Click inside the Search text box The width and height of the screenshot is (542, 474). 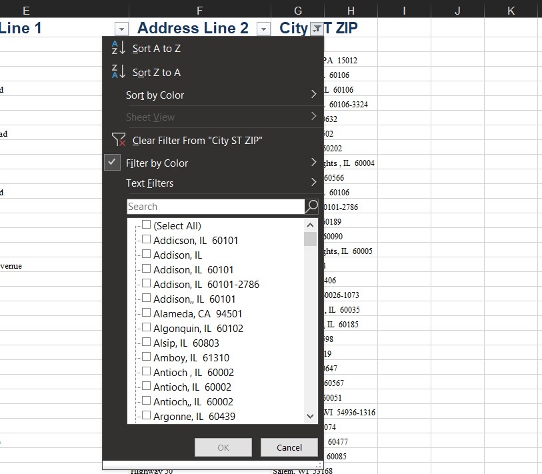point(215,207)
